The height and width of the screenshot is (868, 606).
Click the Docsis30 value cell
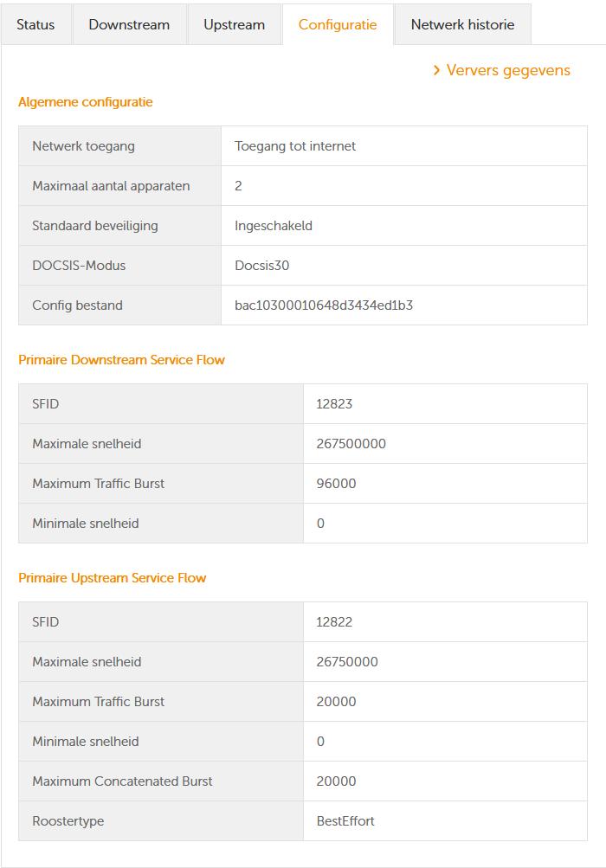261,266
